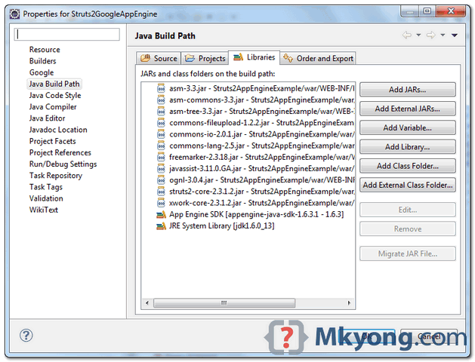The image size is (475, 362).
Task: Click the library icon beside App Engine SDK
Action: pos(161,215)
